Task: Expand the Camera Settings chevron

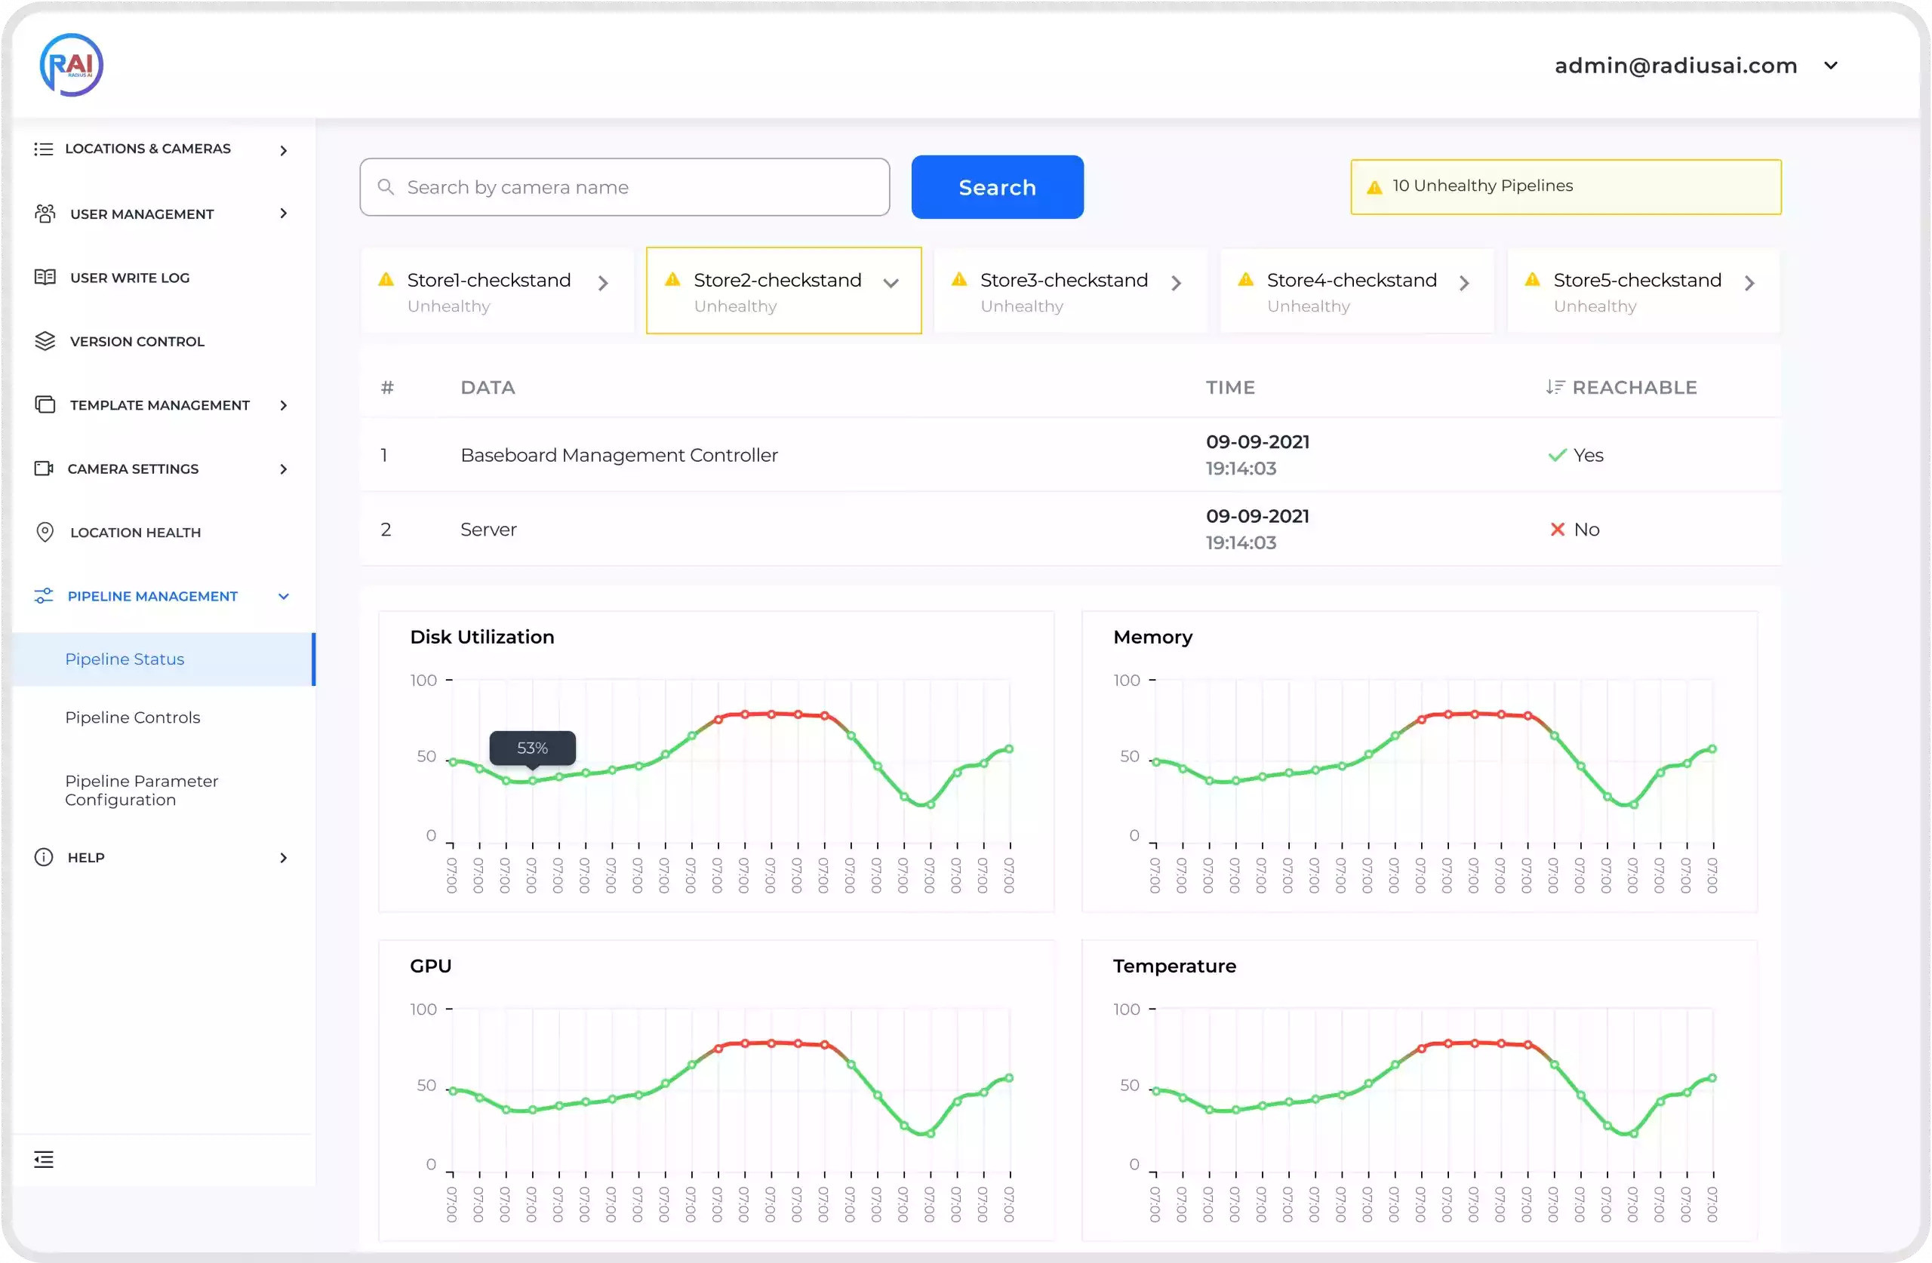Action: click(x=283, y=469)
